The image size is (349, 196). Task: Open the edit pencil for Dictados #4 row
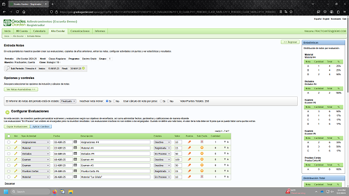coord(16,154)
